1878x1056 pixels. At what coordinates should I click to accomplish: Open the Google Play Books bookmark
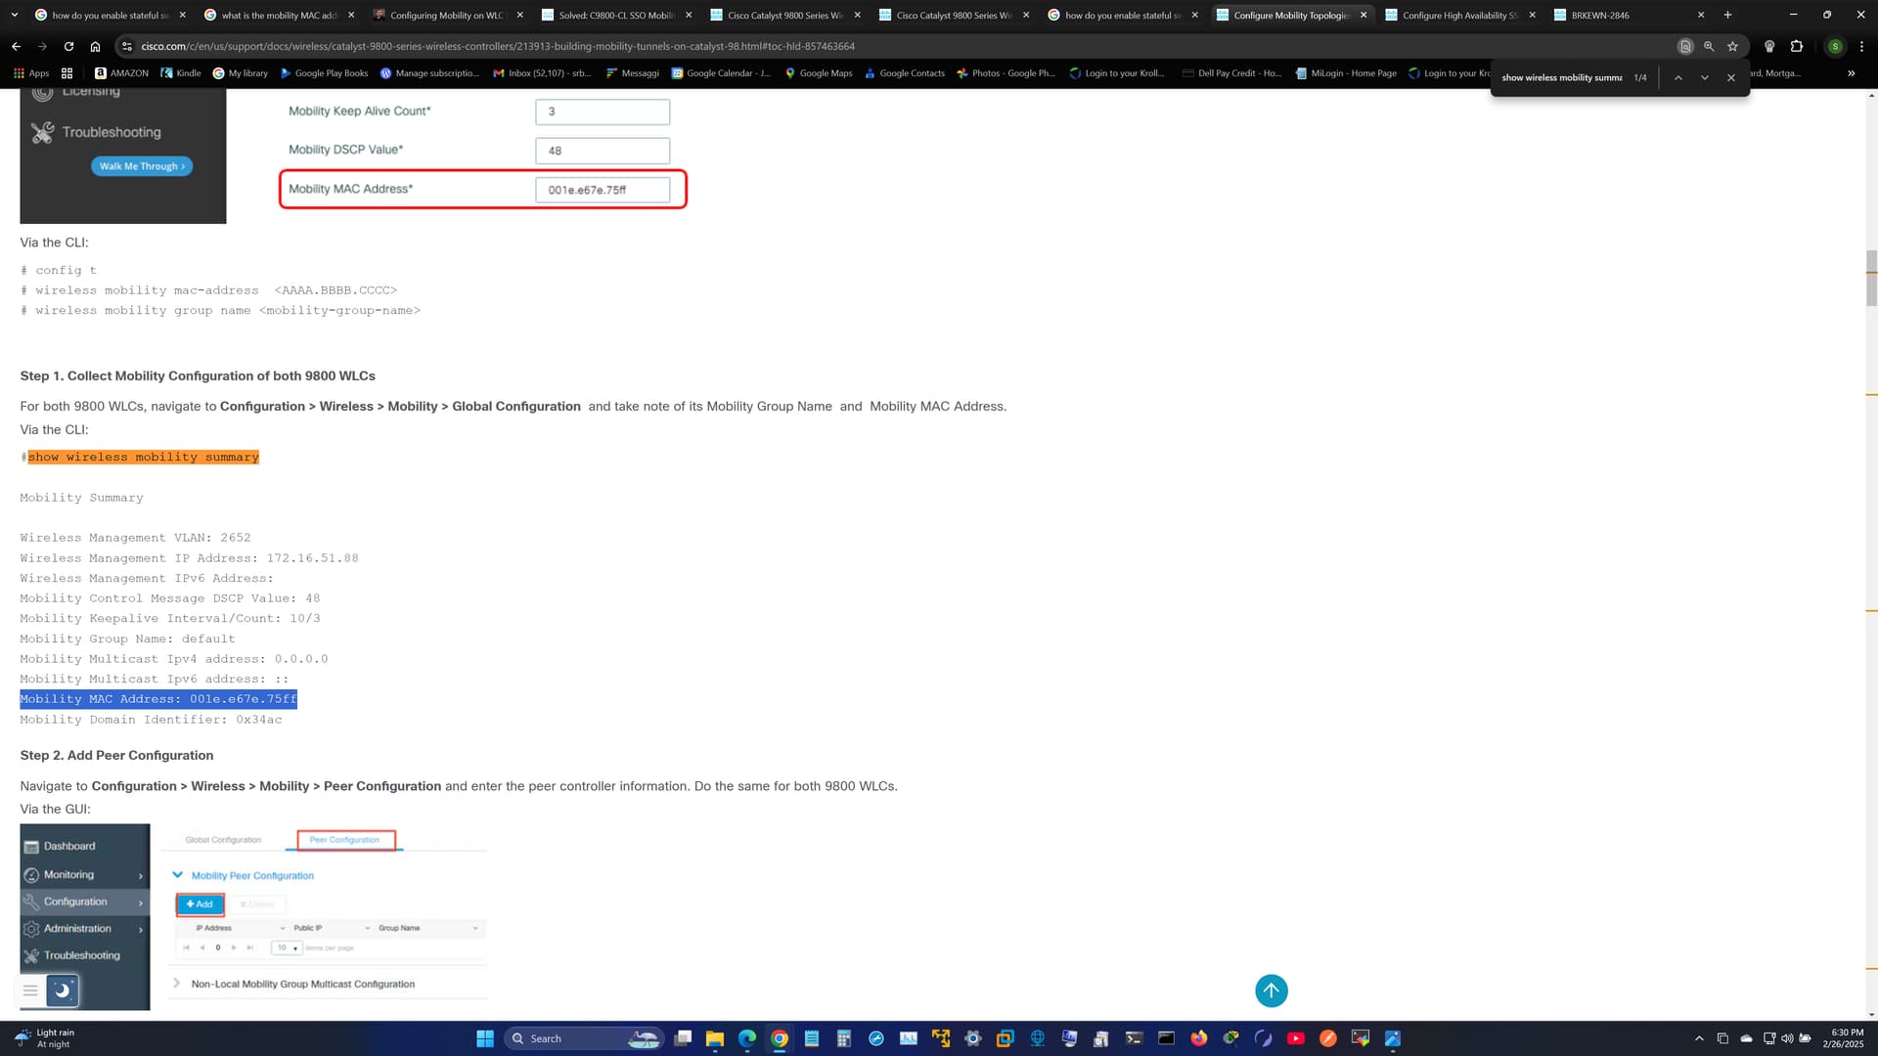(x=324, y=73)
